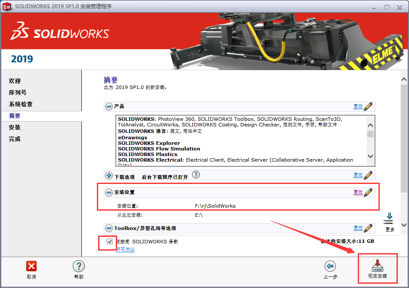Viewport: 409px width, 288px height.
Task: Click the Install Now (现在安装) button
Action: (x=377, y=269)
